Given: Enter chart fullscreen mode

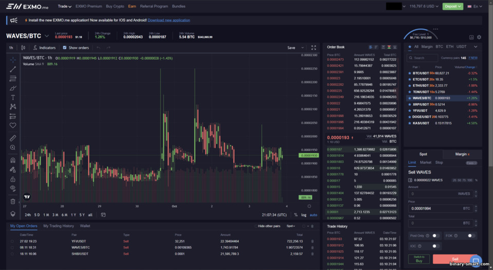Looking at the screenshot, I should pos(313,47).
